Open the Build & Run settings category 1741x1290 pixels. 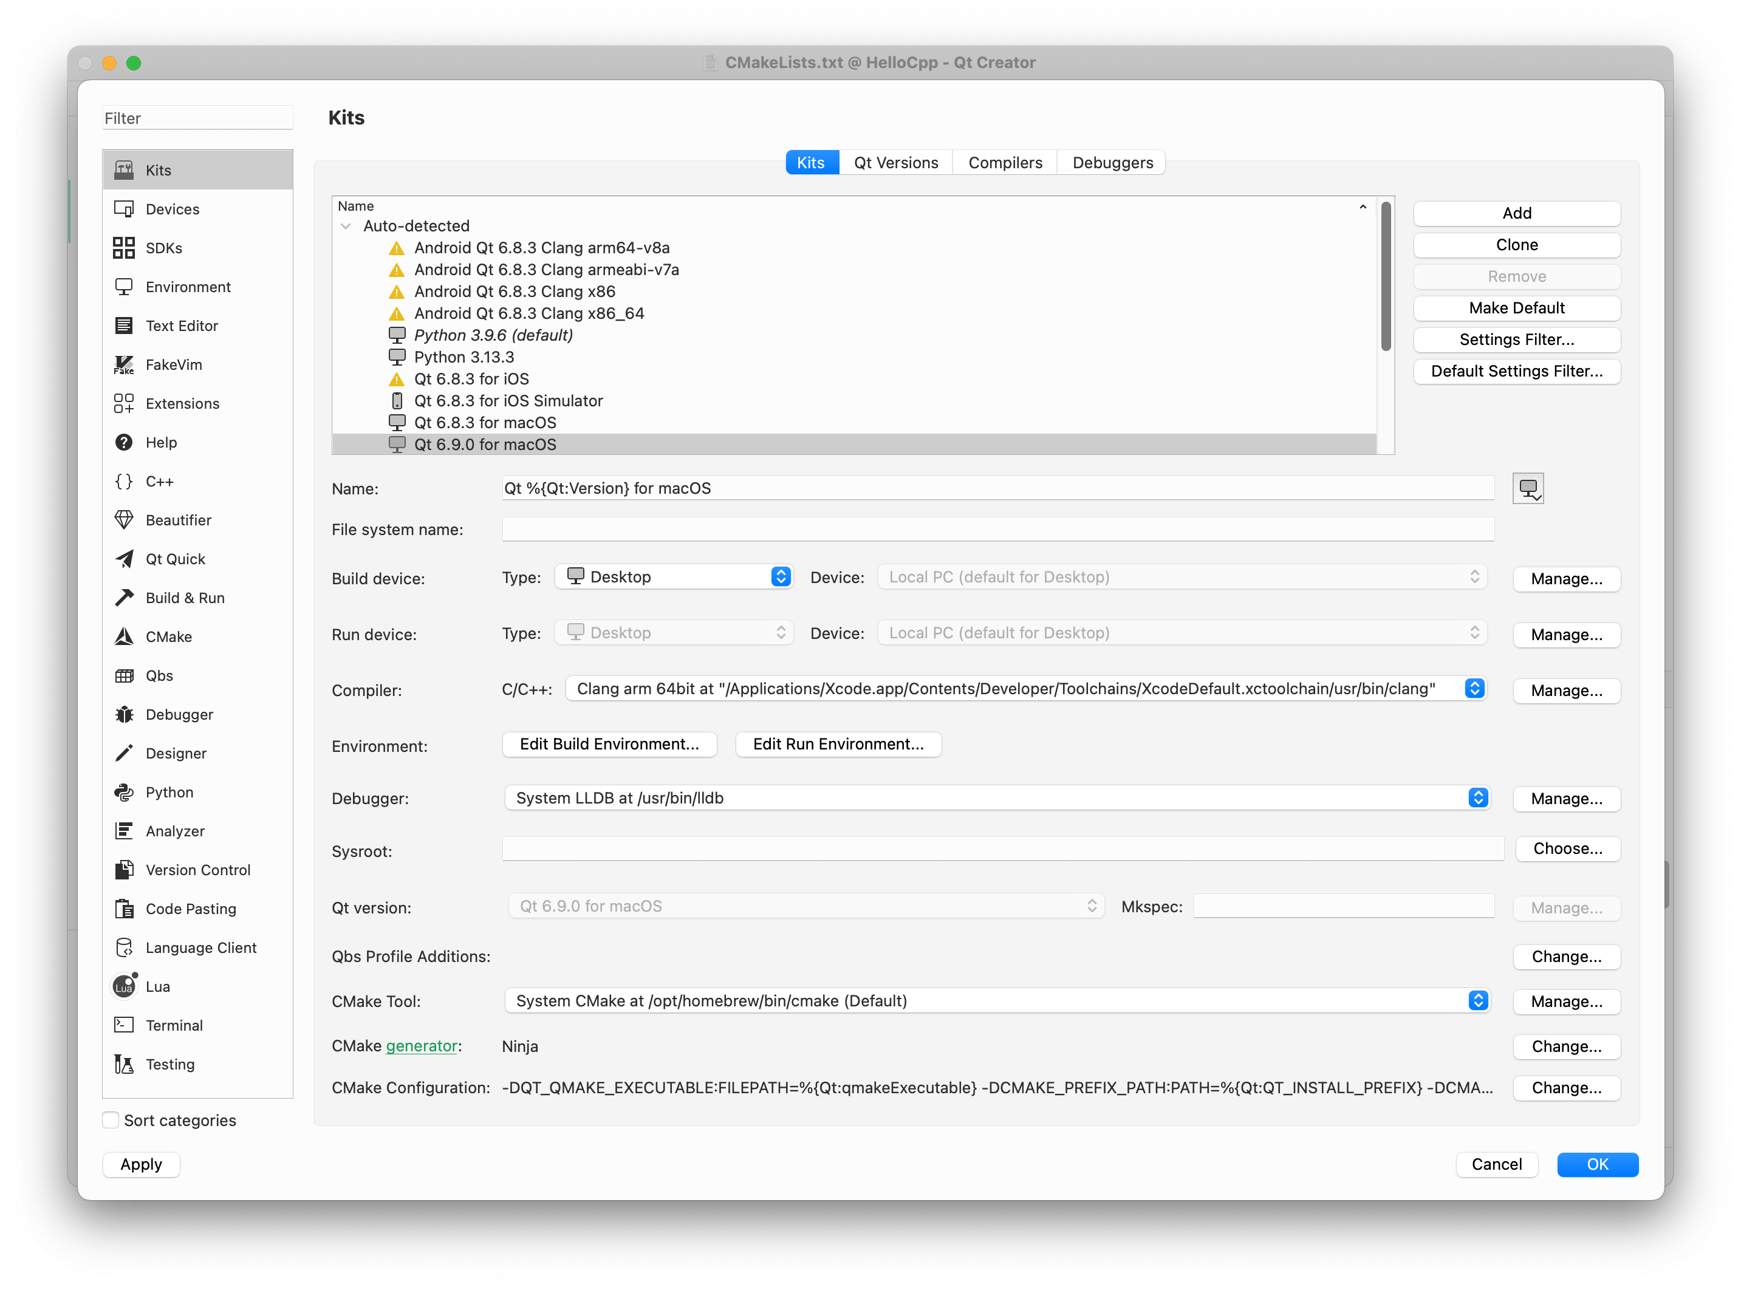coord(197,598)
